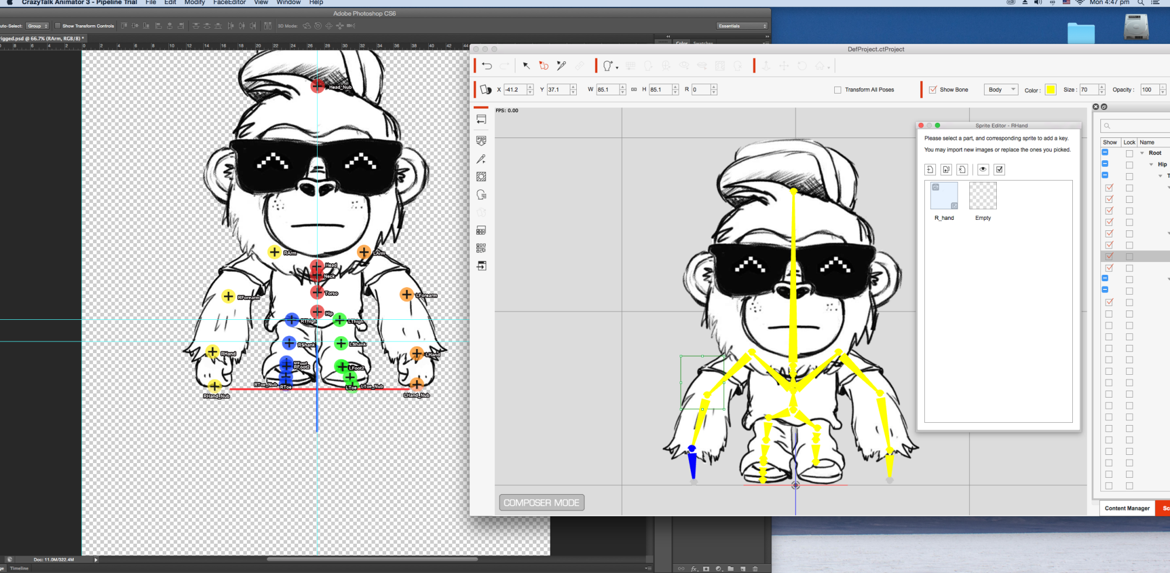Collapse the Hip tree node
Image resolution: width=1170 pixels, height=573 pixels.
pyautogui.click(x=1151, y=165)
